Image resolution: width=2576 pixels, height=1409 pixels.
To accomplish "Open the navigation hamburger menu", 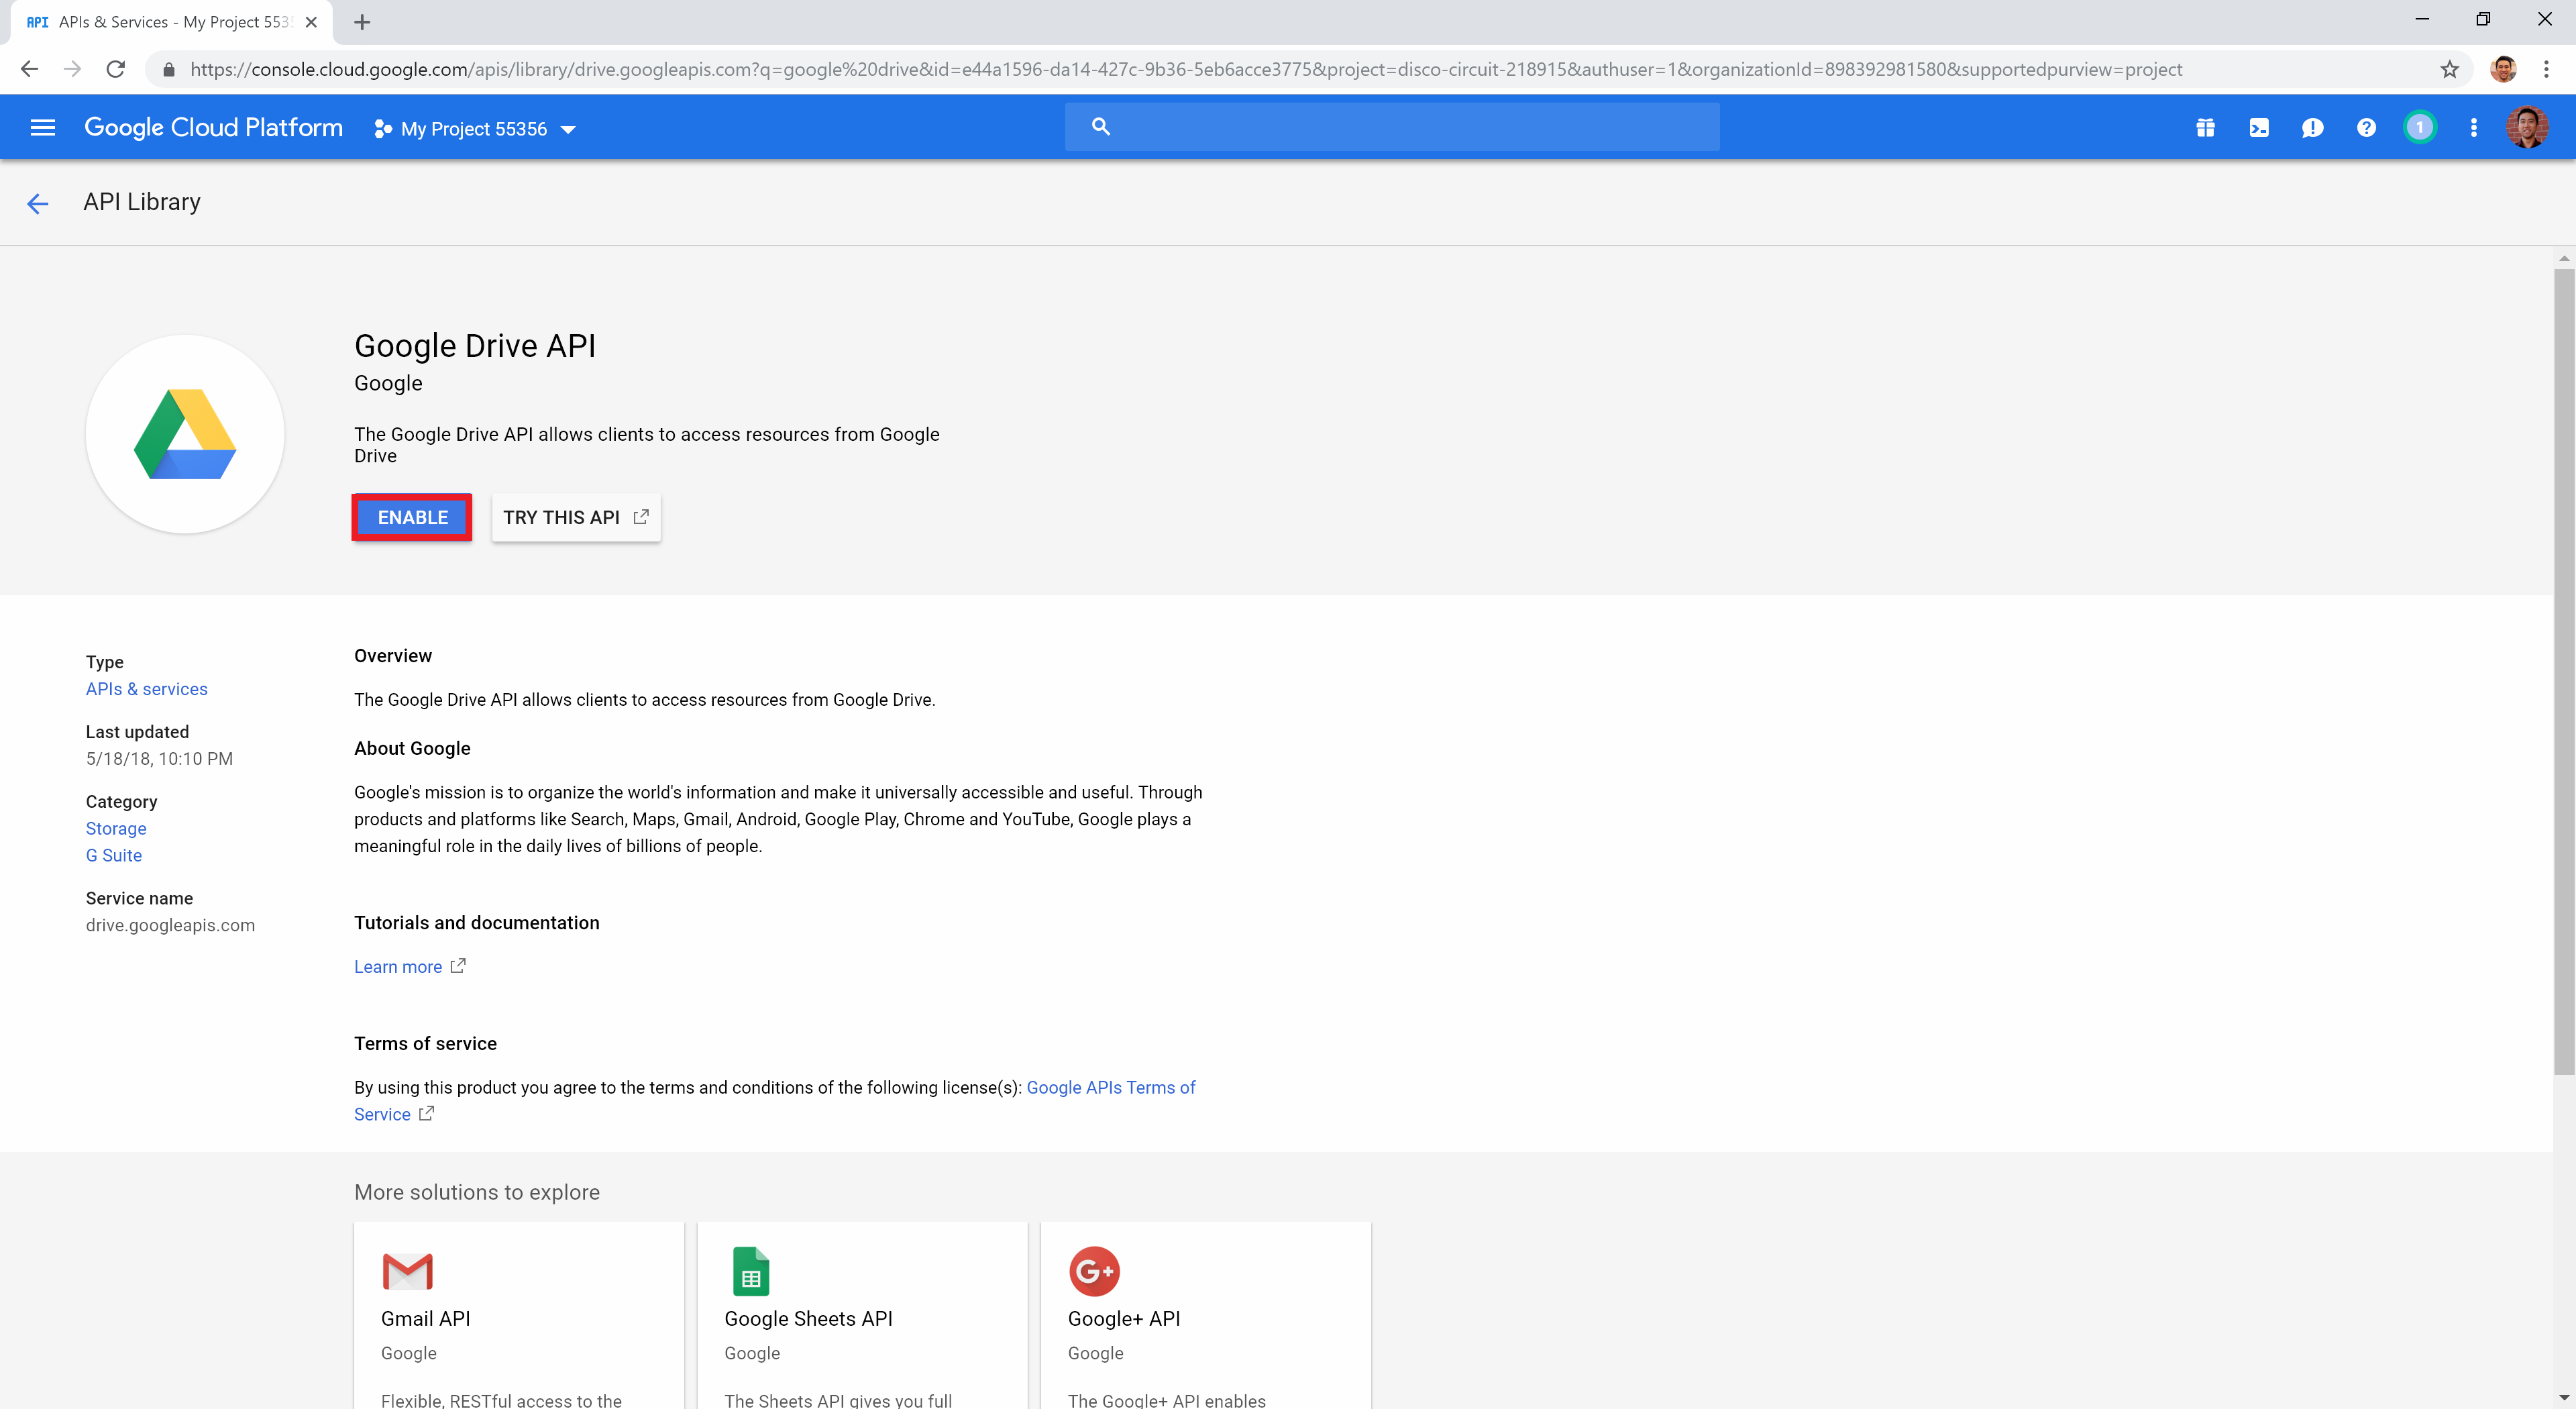I will click(43, 127).
